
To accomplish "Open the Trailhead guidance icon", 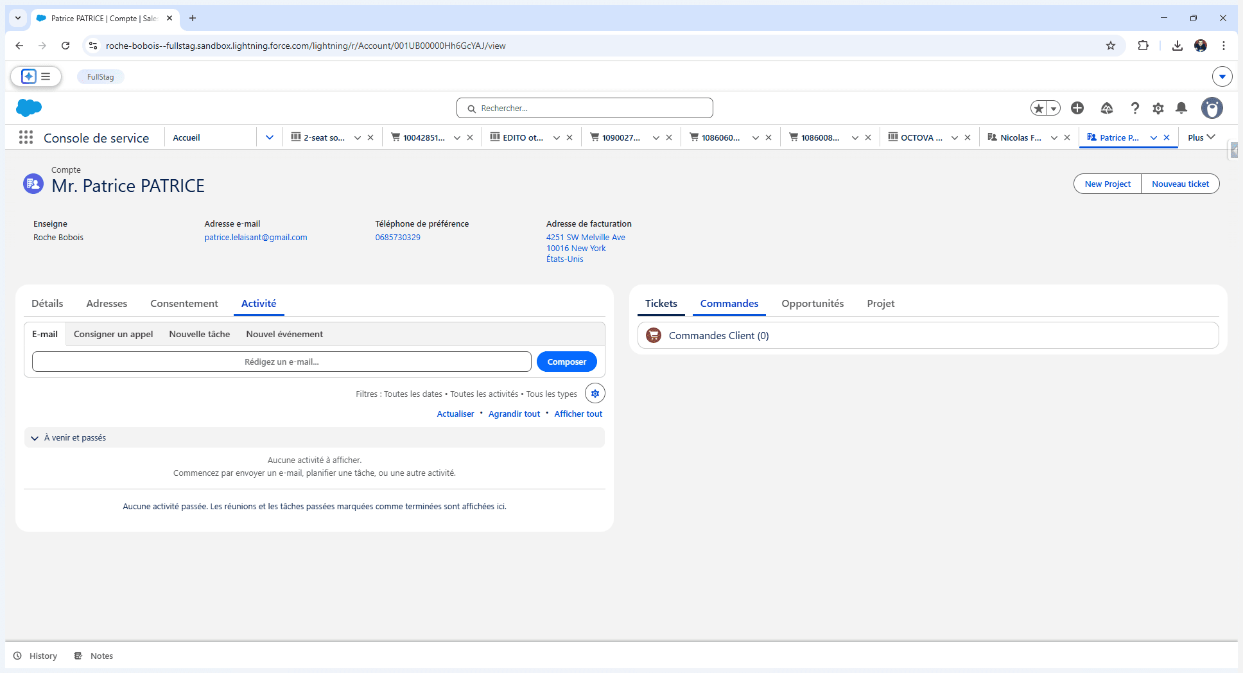I will 1107,108.
